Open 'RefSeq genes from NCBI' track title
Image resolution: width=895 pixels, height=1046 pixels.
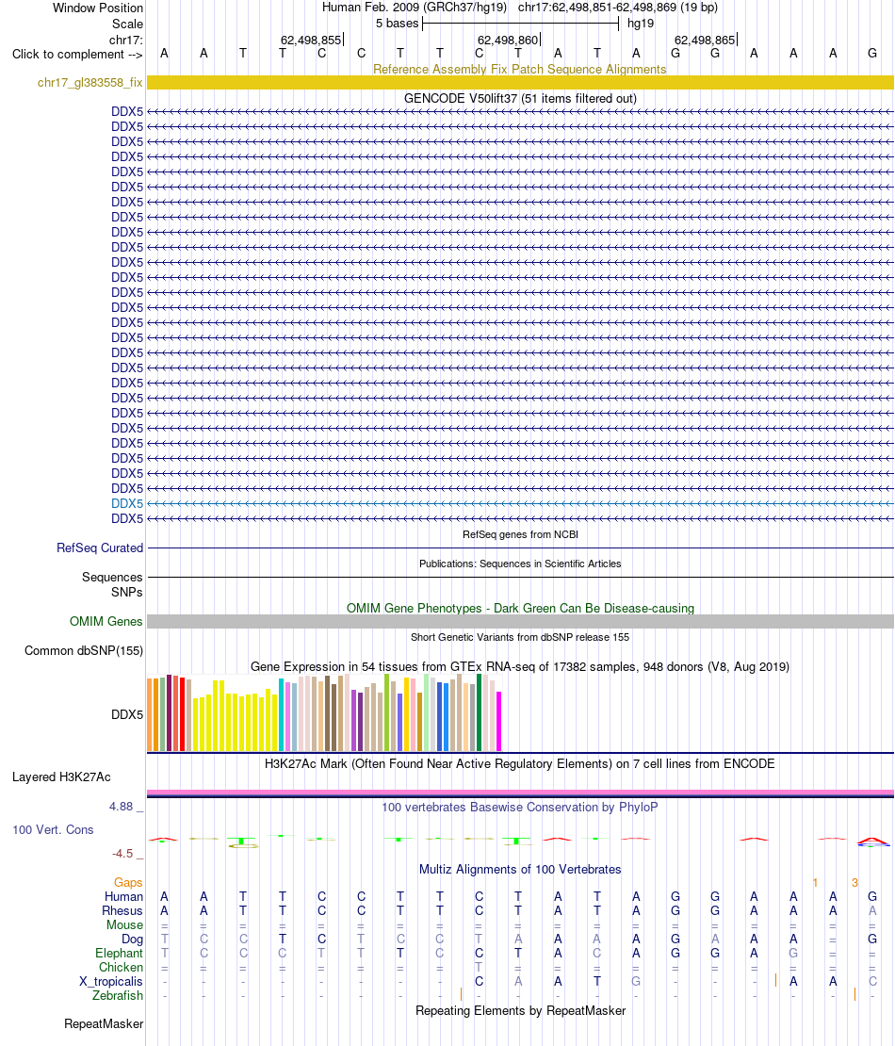pos(520,534)
